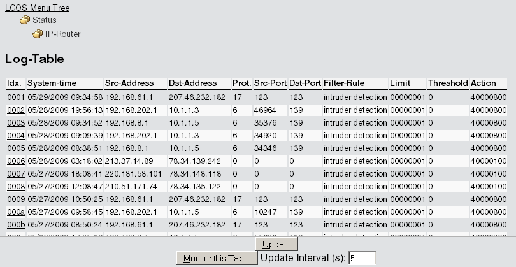Click the folder icon beside IP-Router
This screenshot has height=267, width=516.
38,34
